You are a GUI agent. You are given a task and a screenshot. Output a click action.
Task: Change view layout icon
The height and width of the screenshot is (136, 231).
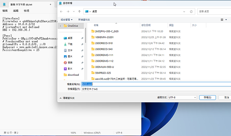pos(222,20)
